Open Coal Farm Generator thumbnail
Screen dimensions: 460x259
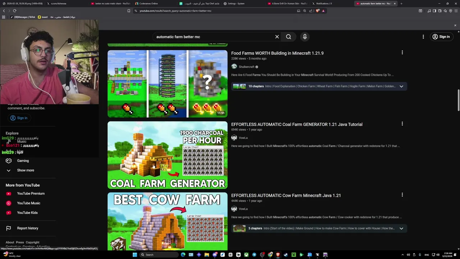point(167,155)
